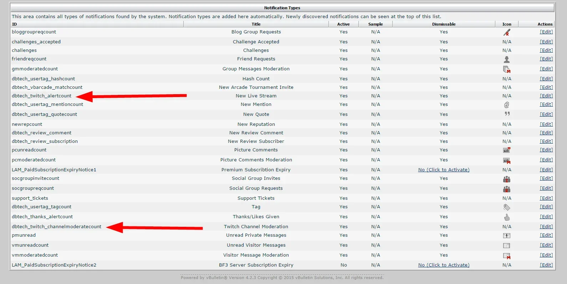Click the 'New Arcade Tournament Invite' title

click(256, 87)
